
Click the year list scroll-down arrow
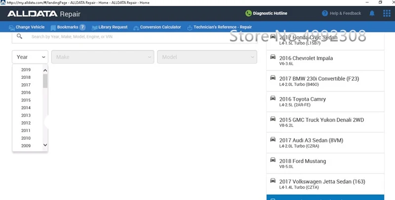45,145
